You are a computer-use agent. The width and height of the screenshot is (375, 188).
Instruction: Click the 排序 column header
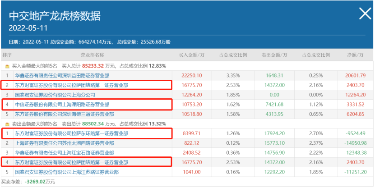click(x=7, y=55)
